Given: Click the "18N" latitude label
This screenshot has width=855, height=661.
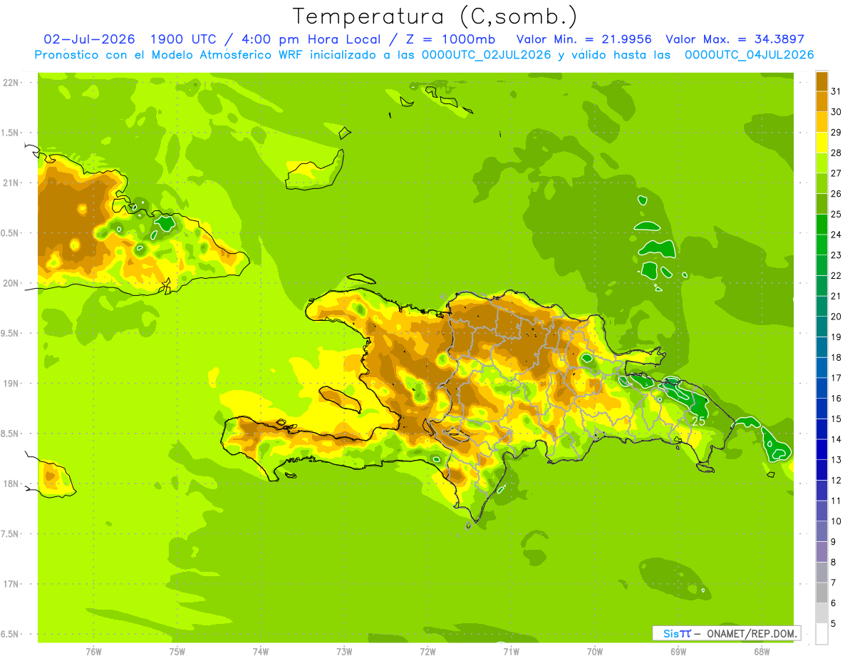Looking at the screenshot, I should coord(10,483).
